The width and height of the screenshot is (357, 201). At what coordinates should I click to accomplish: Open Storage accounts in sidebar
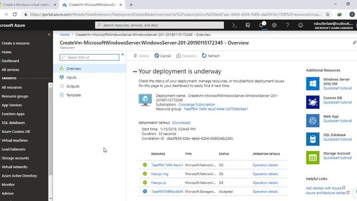point(15,158)
